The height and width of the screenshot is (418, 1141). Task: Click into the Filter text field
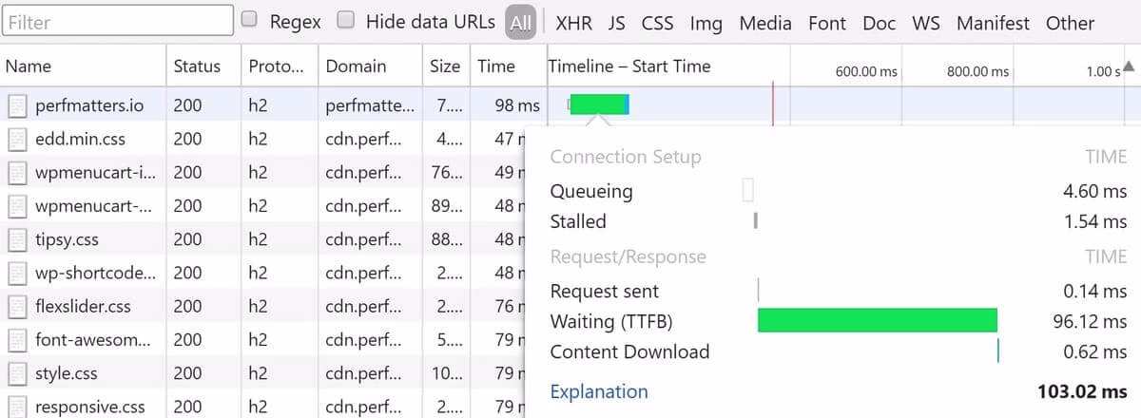click(x=118, y=21)
